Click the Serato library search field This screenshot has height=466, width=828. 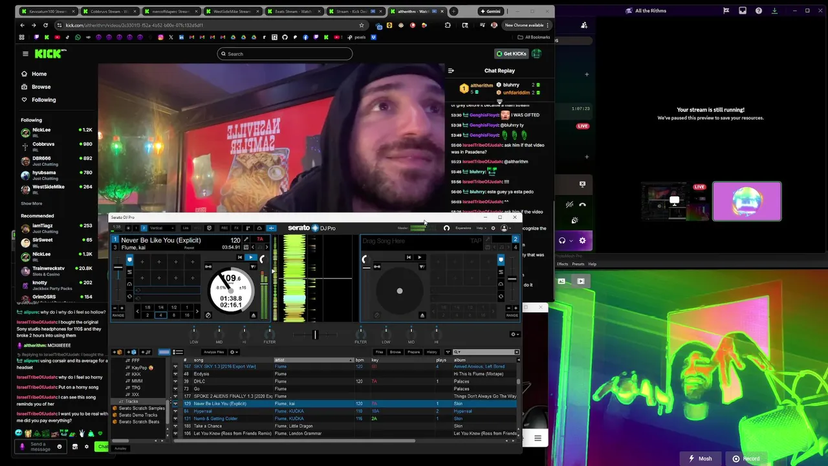(x=486, y=352)
